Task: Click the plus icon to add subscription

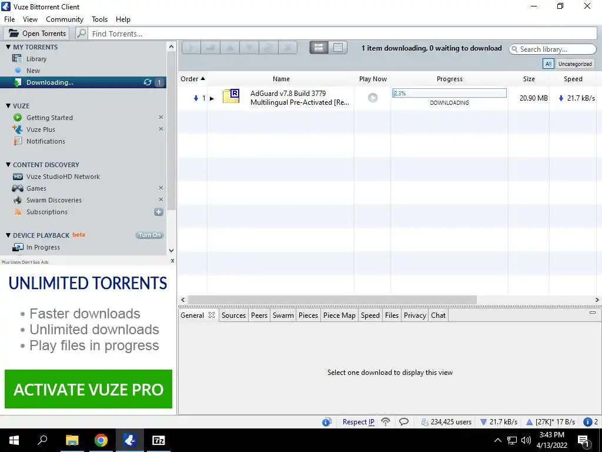Action: [x=159, y=212]
